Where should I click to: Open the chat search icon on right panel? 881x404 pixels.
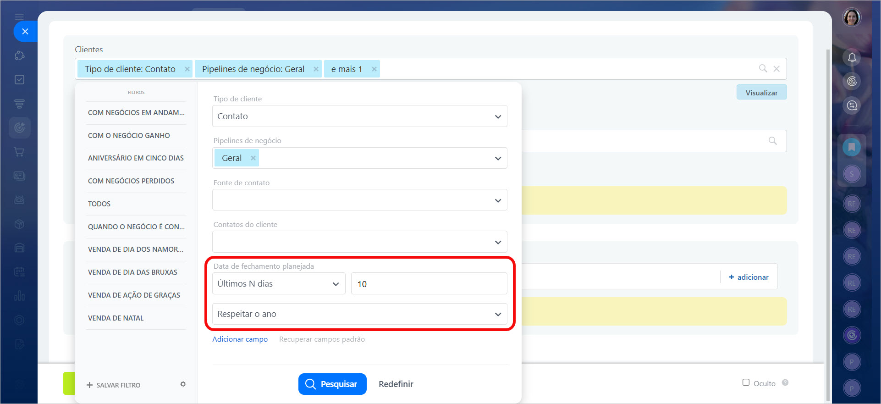pyautogui.click(x=852, y=105)
